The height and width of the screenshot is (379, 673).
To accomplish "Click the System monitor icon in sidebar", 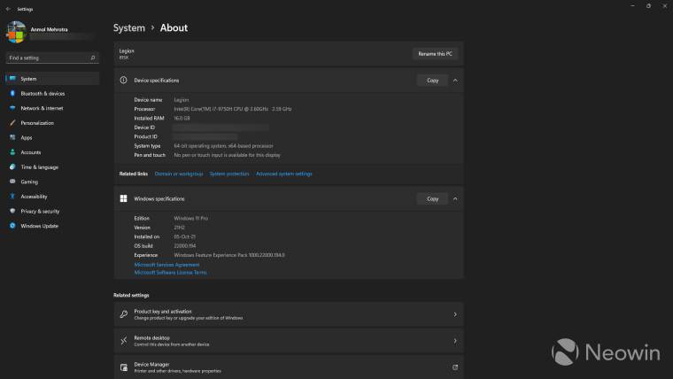I will pyautogui.click(x=12, y=79).
